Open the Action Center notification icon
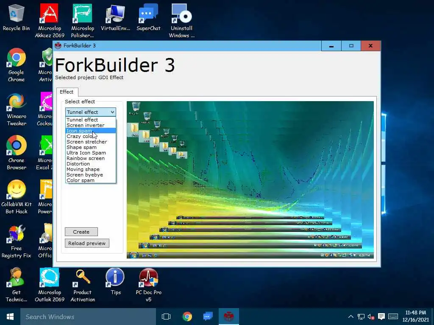The image size is (434, 325). 381,317
